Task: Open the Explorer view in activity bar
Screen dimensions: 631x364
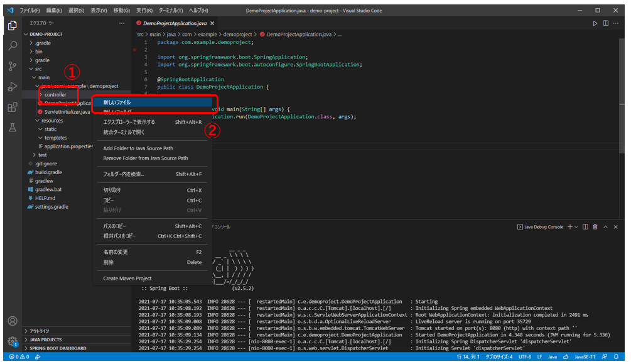Action: 13,26
